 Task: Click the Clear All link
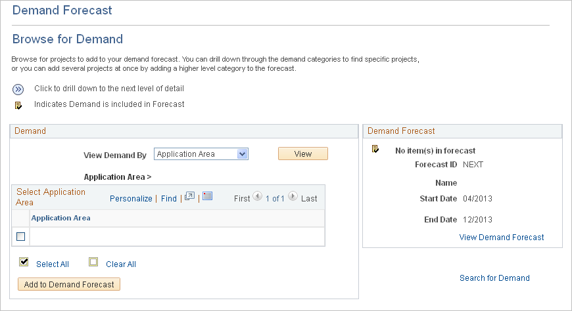pos(121,264)
